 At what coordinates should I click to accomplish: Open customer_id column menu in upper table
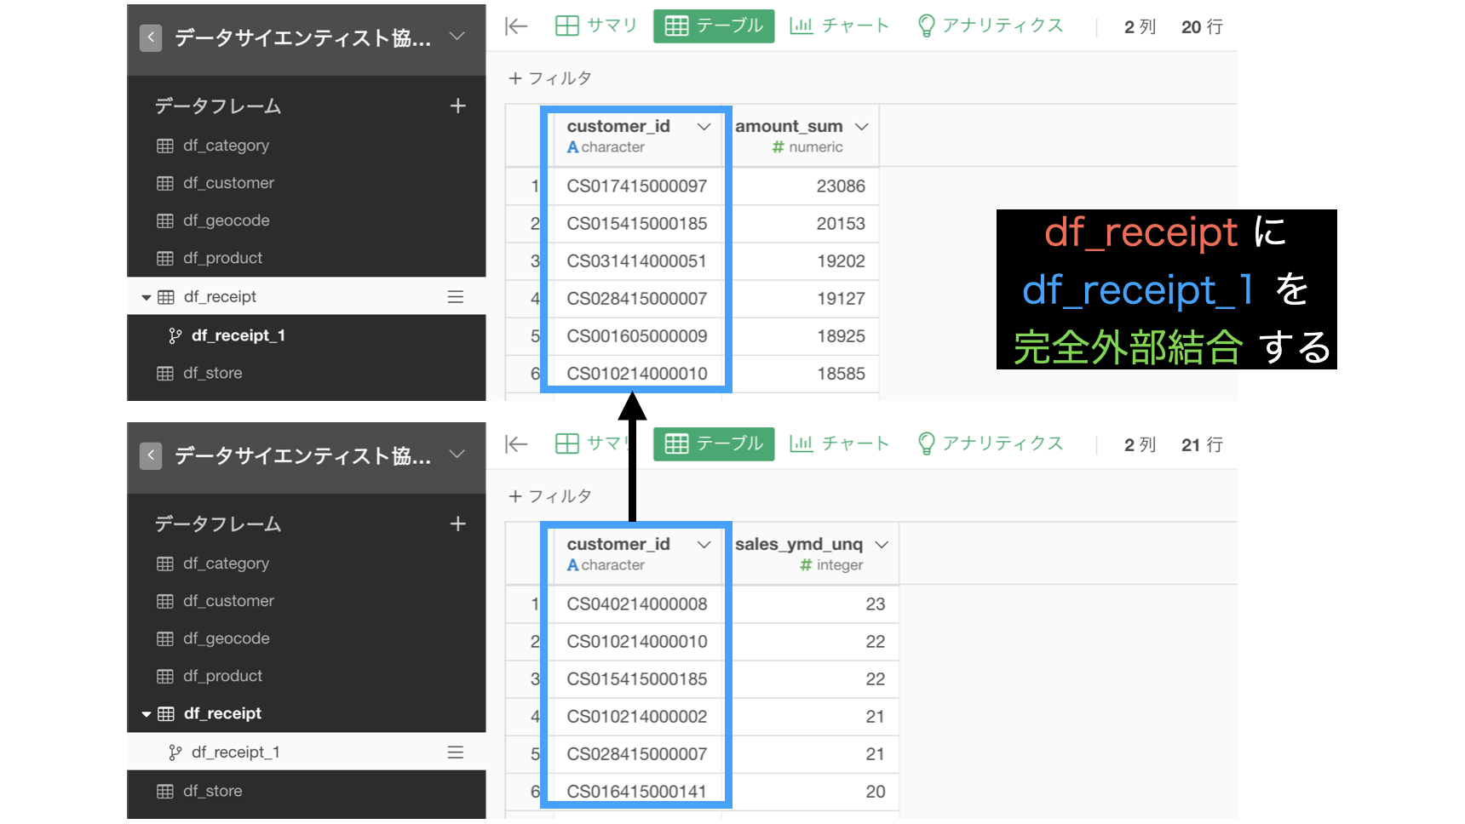[x=704, y=127]
